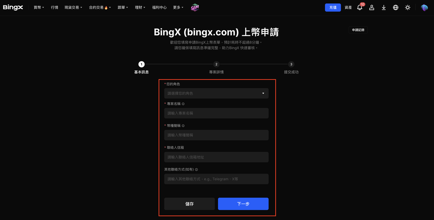Image resolution: width=434 pixels, height=220 pixels.
Task: Open the language globe icon
Action: coord(396,7)
